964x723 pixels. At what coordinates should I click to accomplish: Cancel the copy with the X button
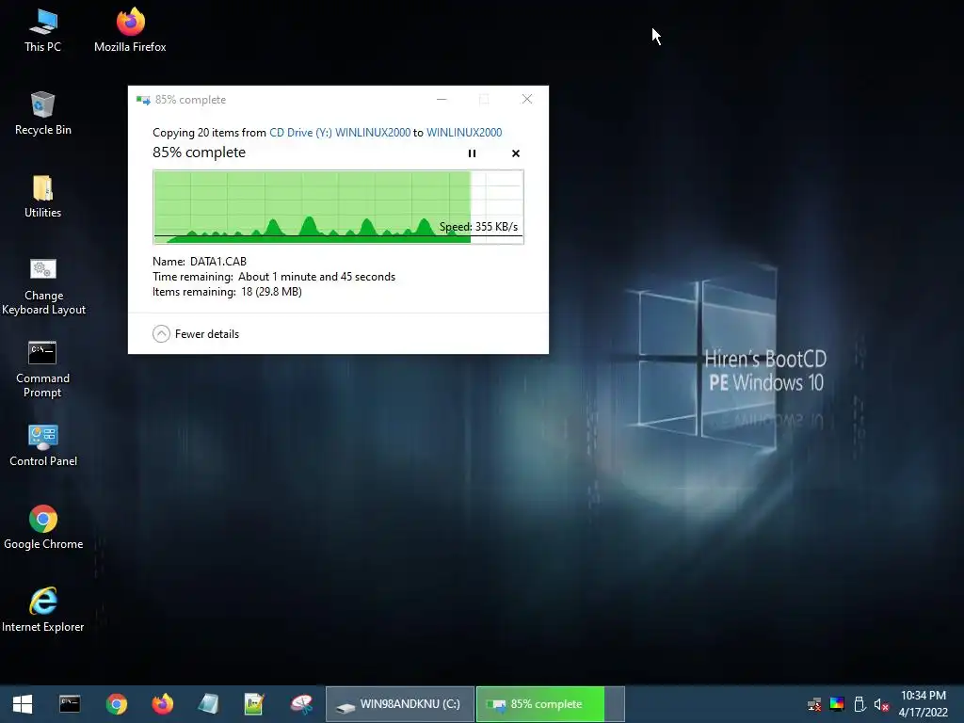pyautogui.click(x=516, y=153)
